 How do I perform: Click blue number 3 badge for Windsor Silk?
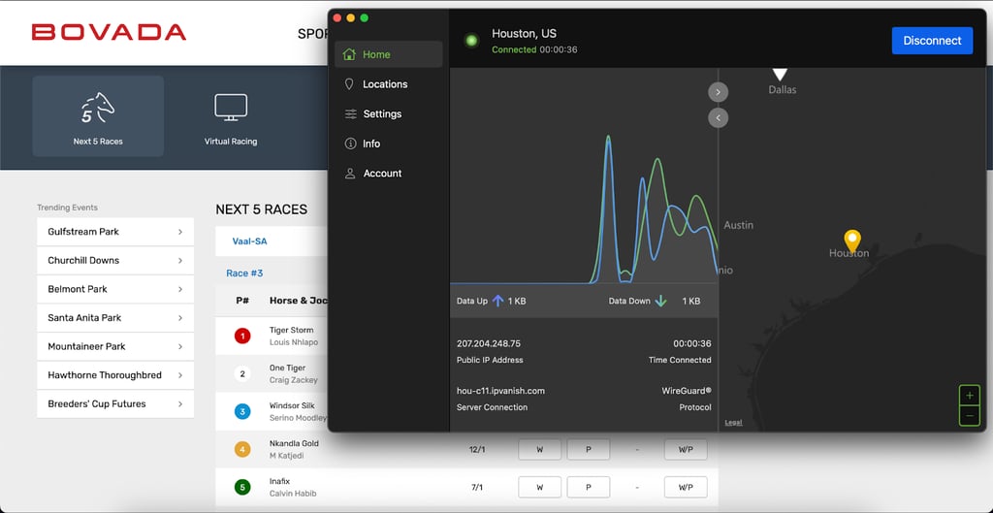pos(242,412)
